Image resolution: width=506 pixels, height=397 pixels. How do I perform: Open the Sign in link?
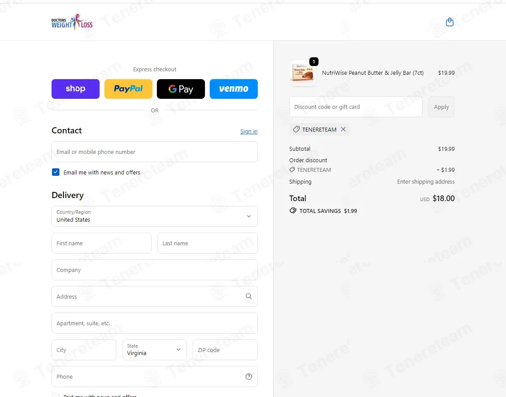pyautogui.click(x=249, y=131)
